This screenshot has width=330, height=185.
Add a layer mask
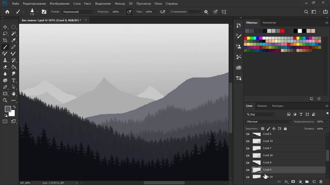pyautogui.click(x=293, y=181)
